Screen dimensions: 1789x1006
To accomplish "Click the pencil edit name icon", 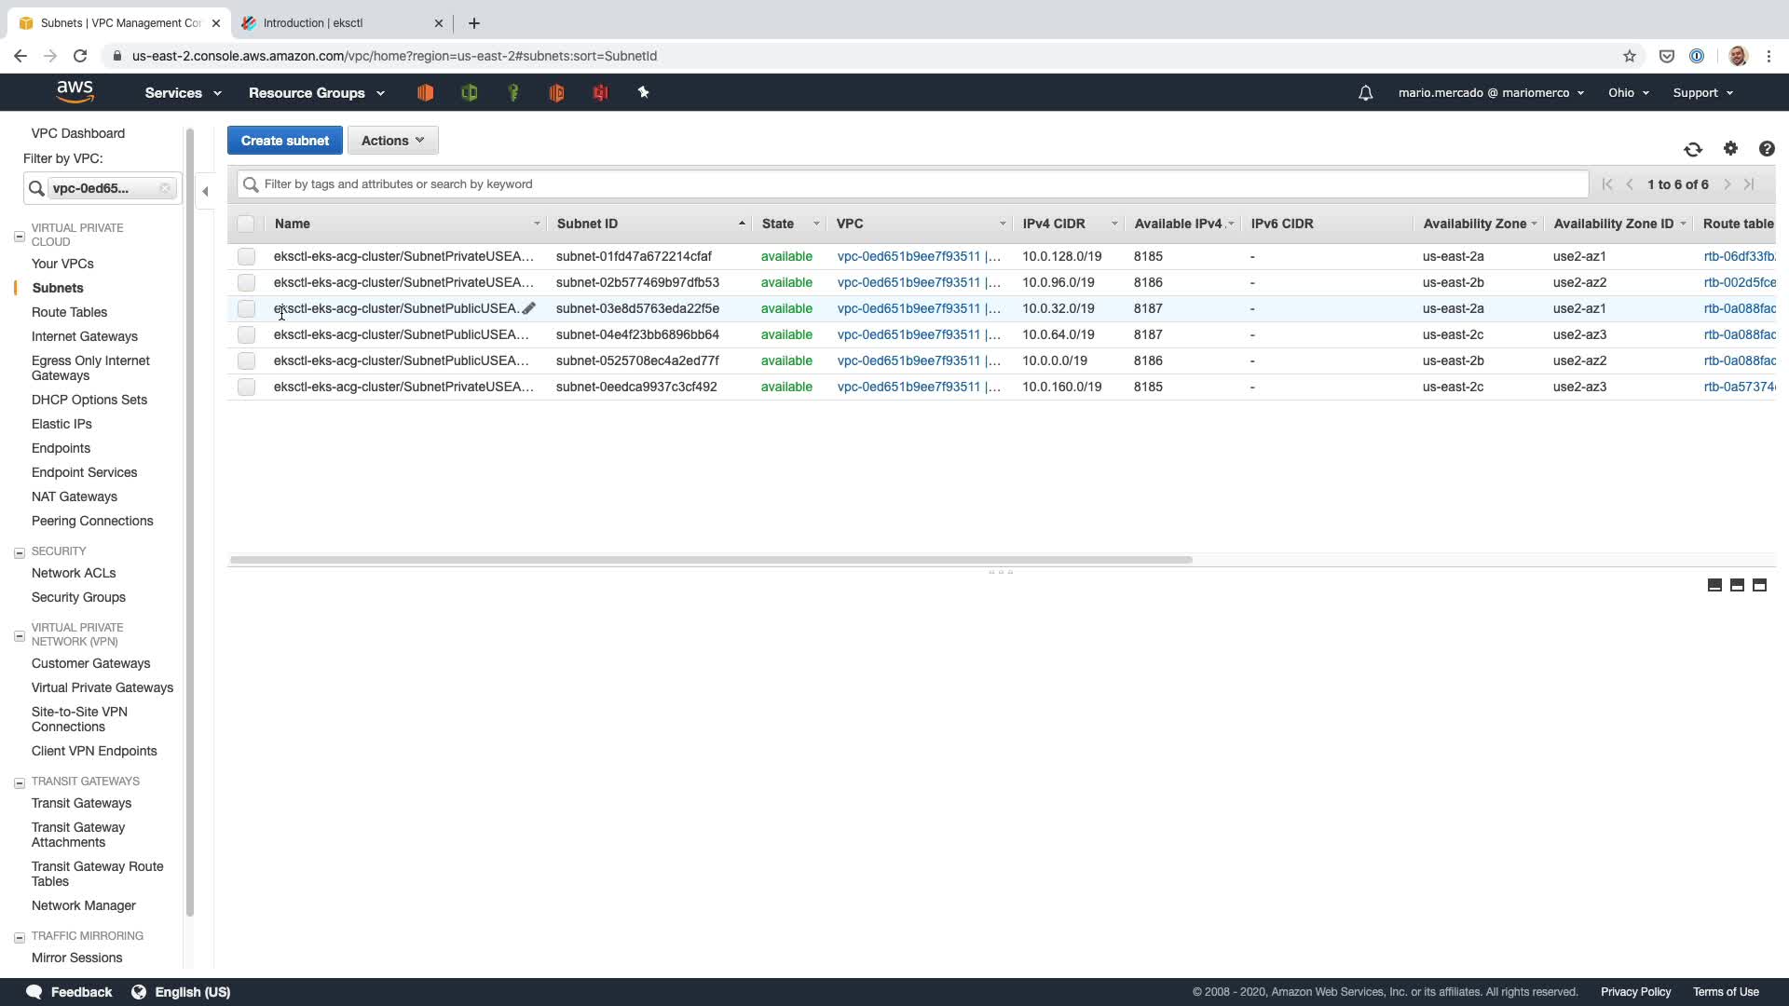I will click(x=529, y=308).
